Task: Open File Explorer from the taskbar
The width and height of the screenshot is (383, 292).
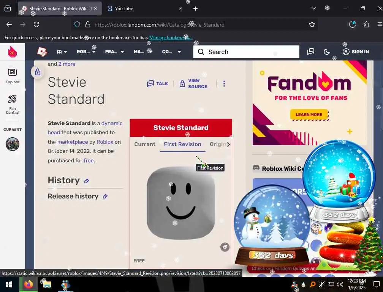Action: point(47,285)
